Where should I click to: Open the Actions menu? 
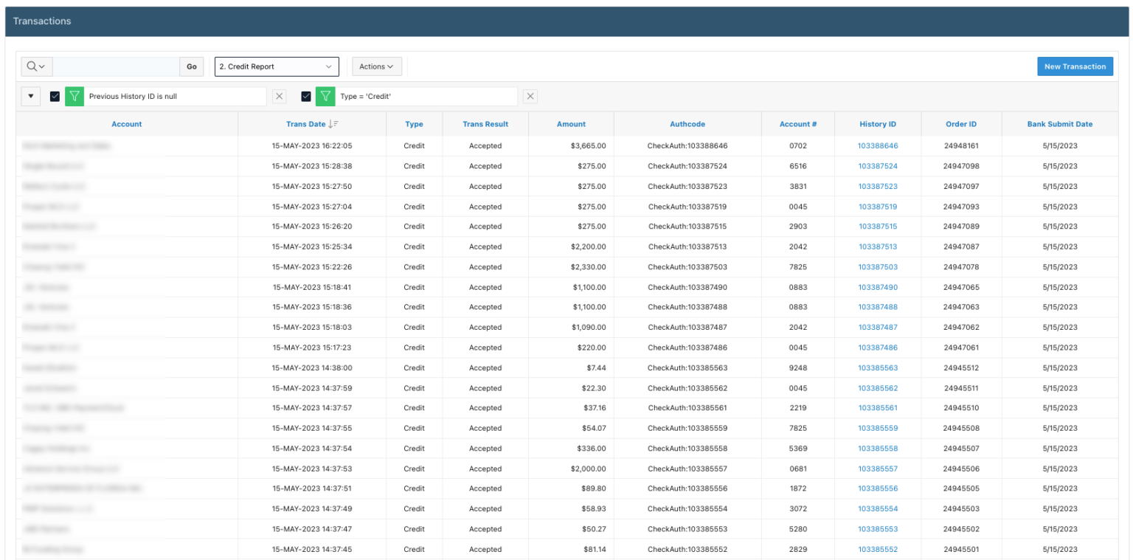click(x=376, y=66)
